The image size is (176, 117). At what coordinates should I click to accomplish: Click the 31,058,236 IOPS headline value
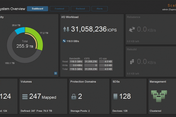point(94,29)
